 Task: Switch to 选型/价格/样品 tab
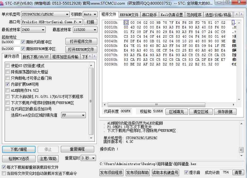pyautogui.click(x=218, y=15)
